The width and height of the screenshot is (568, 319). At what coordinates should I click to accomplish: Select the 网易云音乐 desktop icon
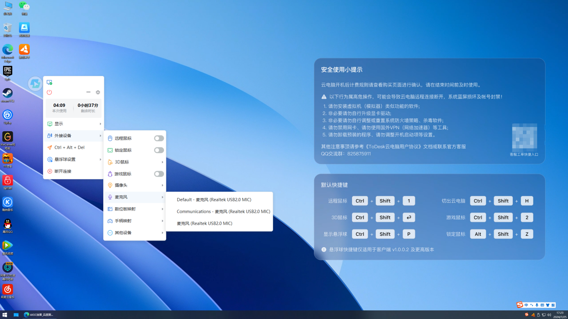[8, 291]
